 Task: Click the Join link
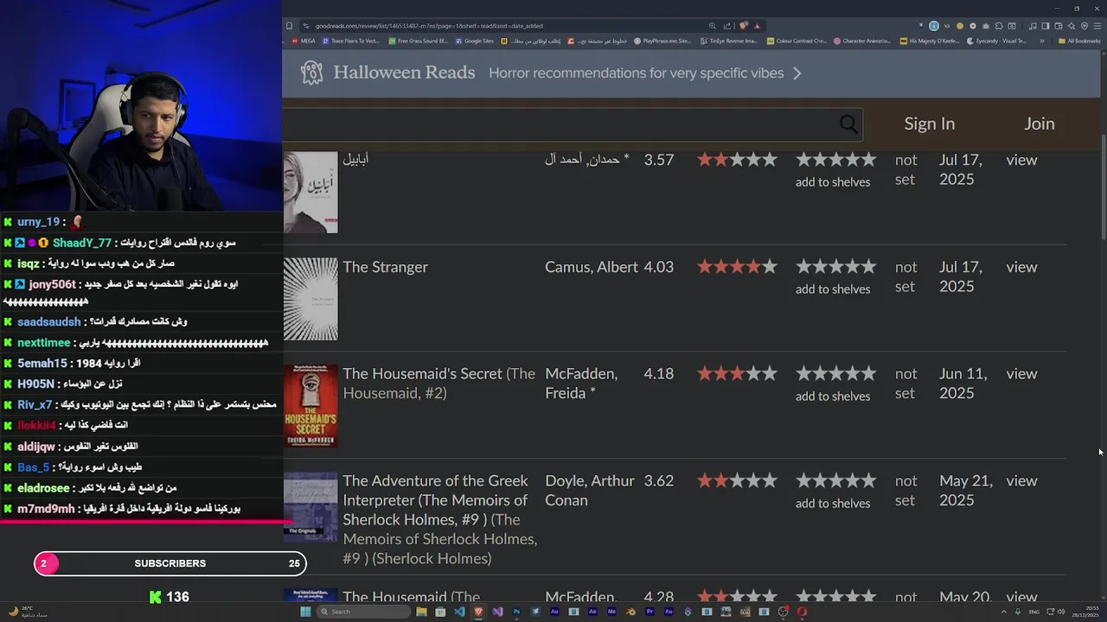pos(1040,124)
